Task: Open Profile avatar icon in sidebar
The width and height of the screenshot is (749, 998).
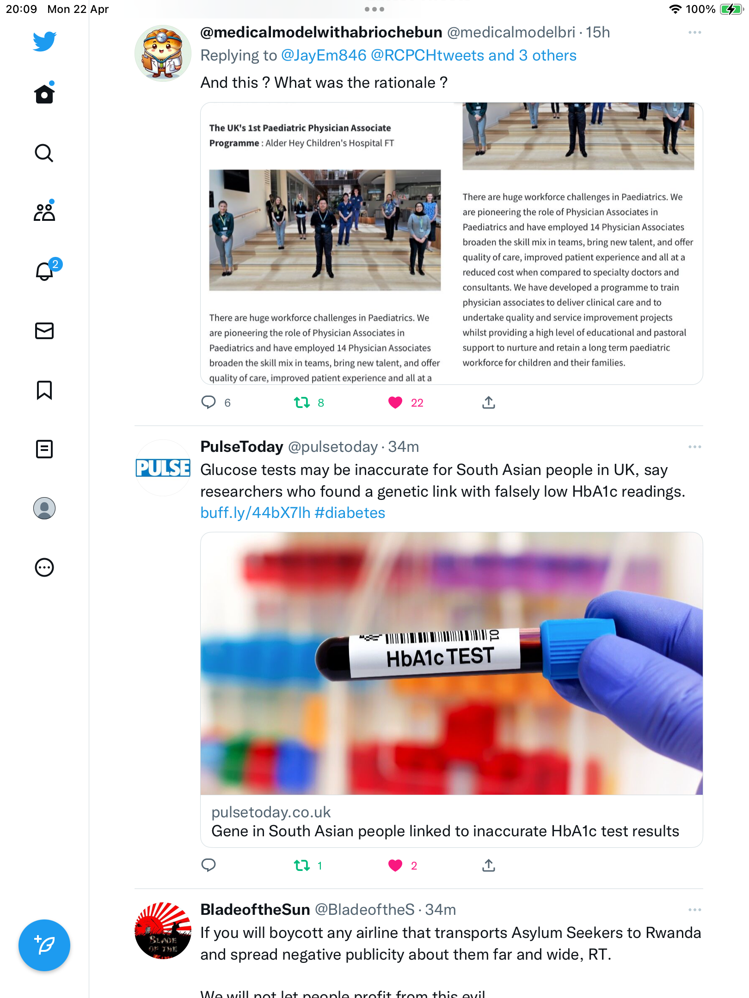Action: pyautogui.click(x=44, y=508)
